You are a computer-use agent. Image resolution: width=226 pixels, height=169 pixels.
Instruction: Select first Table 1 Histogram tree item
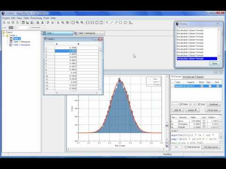pyautogui.click(x=22, y=42)
